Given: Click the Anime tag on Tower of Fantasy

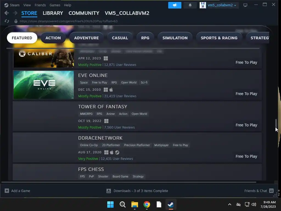Looking at the screenshot, I should click(111, 114).
